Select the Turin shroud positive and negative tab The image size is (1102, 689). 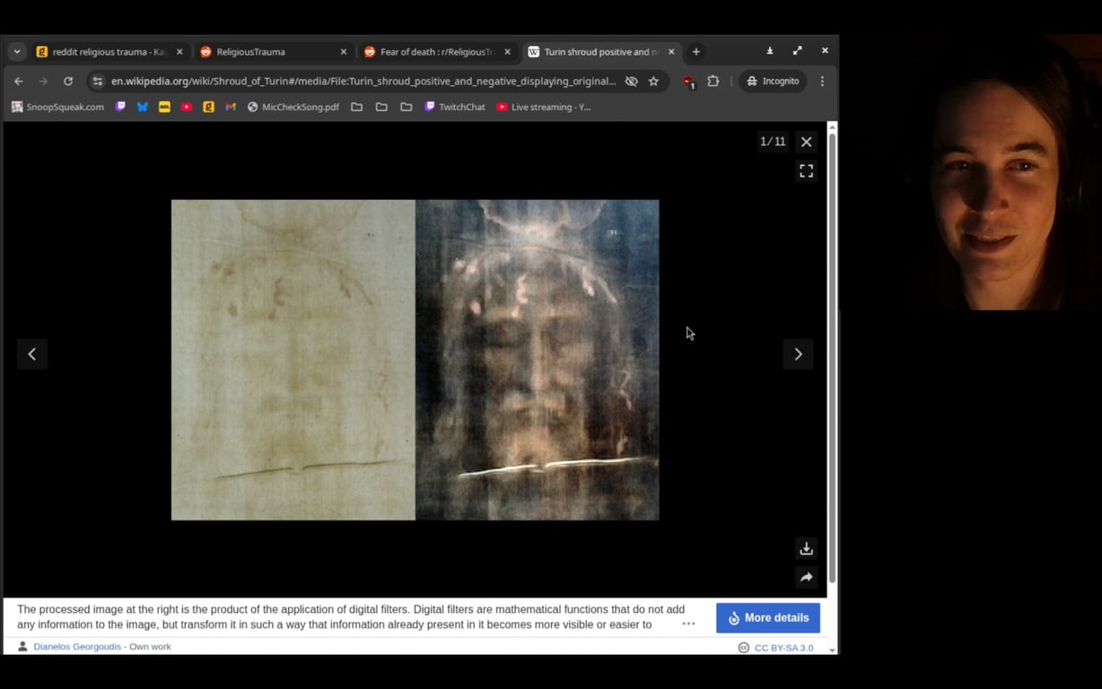coord(601,52)
